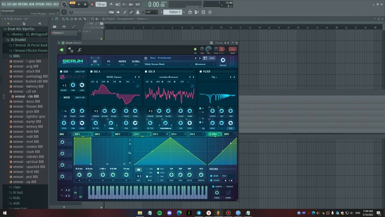Open the Cell snap dropdown
The width and height of the screenshot is (385, 217).
pos(151,12)
